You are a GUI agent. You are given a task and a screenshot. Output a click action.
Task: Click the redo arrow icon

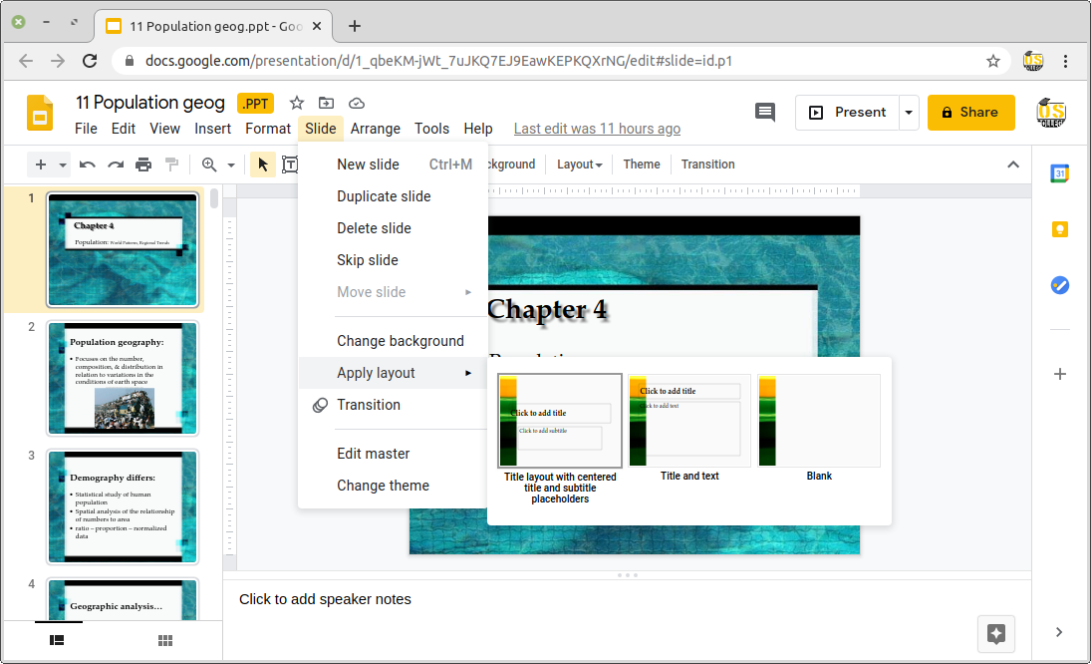[116, 165]
